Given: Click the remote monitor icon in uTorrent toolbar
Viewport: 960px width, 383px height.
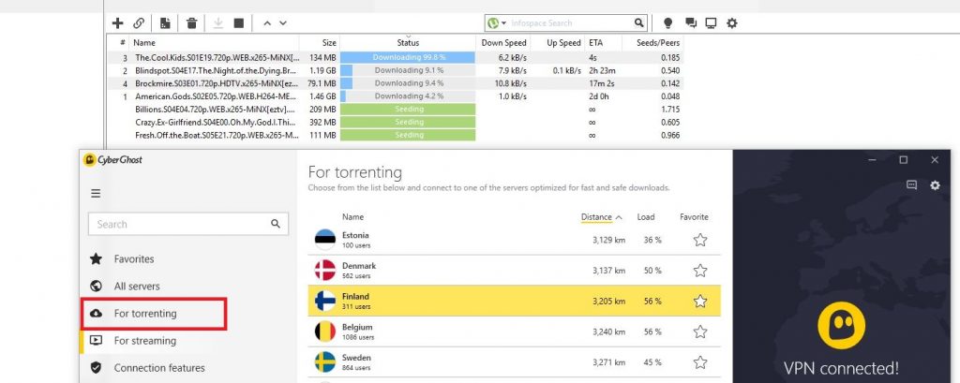Looking at the screenshot, I should point(711,23).
